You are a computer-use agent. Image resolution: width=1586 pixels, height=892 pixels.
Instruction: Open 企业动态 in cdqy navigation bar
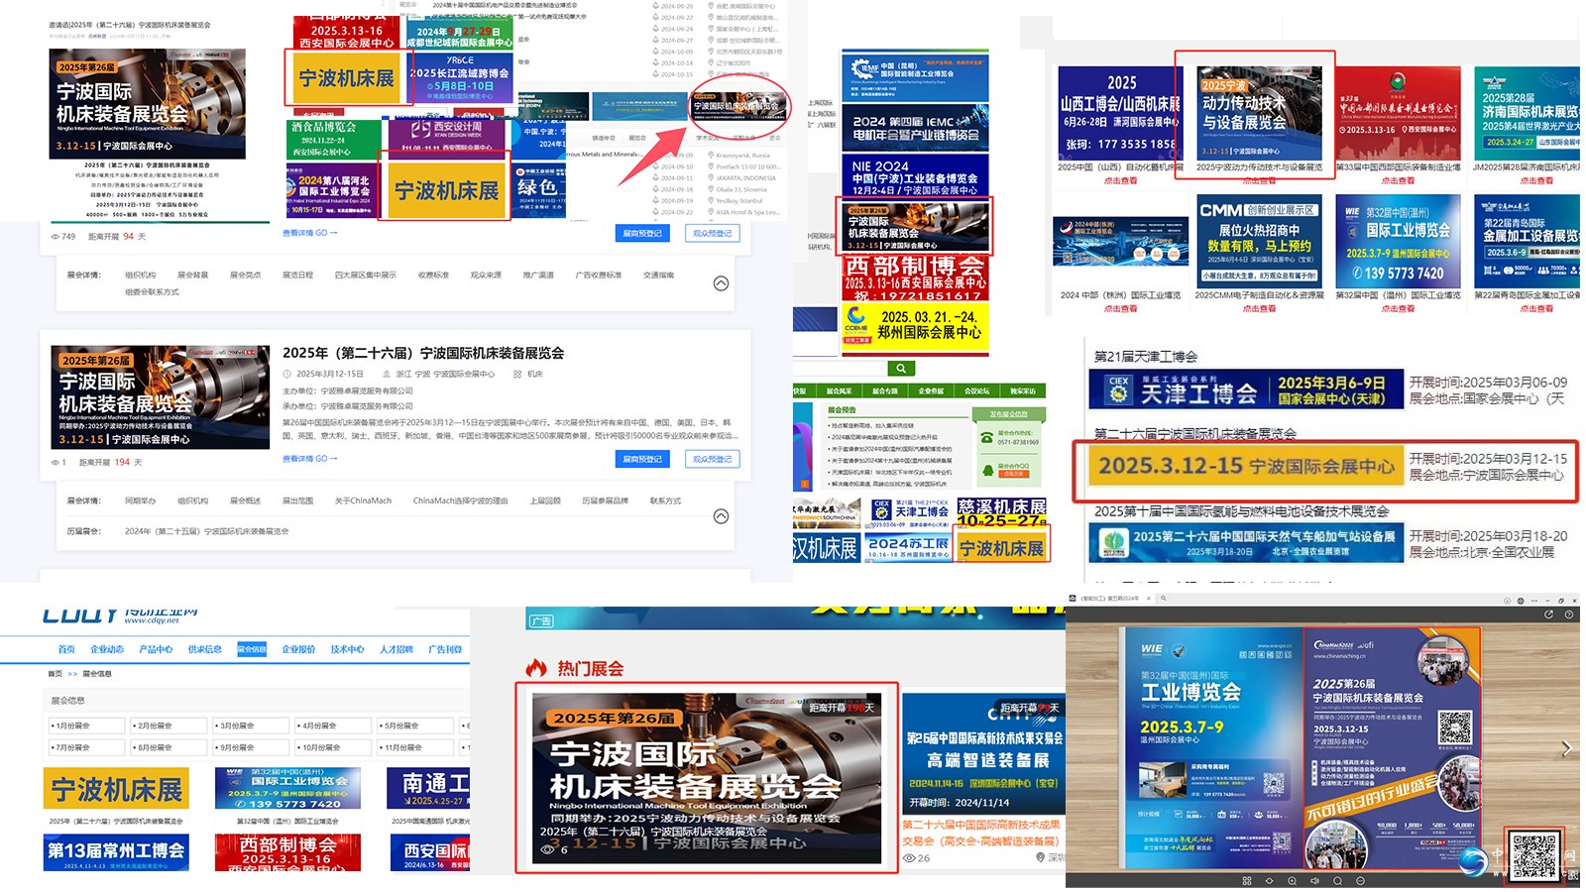pos(107,649)
